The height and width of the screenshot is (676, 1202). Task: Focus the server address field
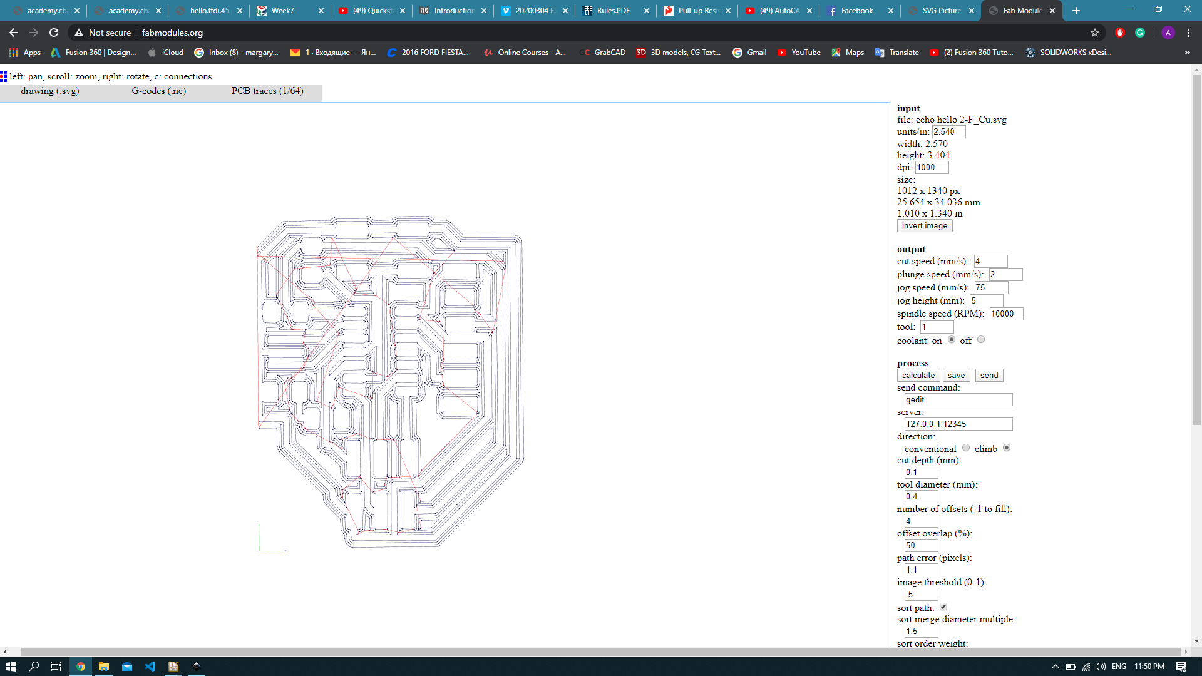pyautogui.click(x=958, y=424)
